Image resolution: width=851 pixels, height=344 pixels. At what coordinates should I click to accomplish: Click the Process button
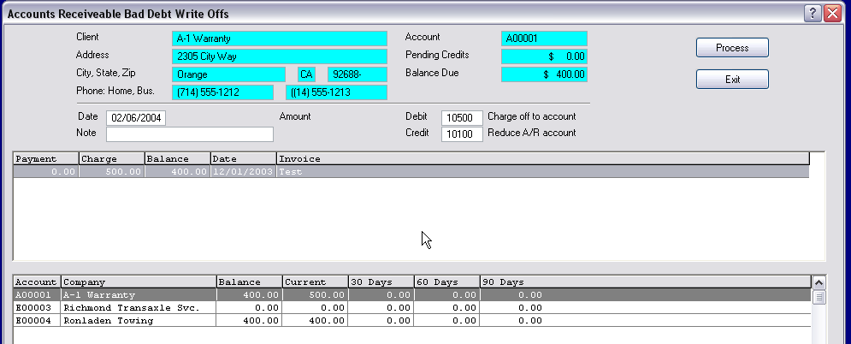tap(731, 48)
